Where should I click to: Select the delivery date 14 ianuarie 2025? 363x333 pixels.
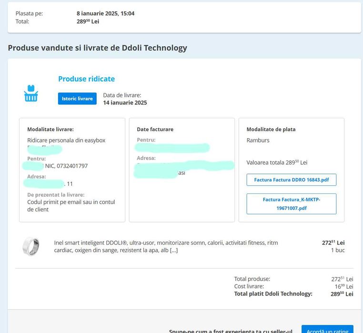125,102
